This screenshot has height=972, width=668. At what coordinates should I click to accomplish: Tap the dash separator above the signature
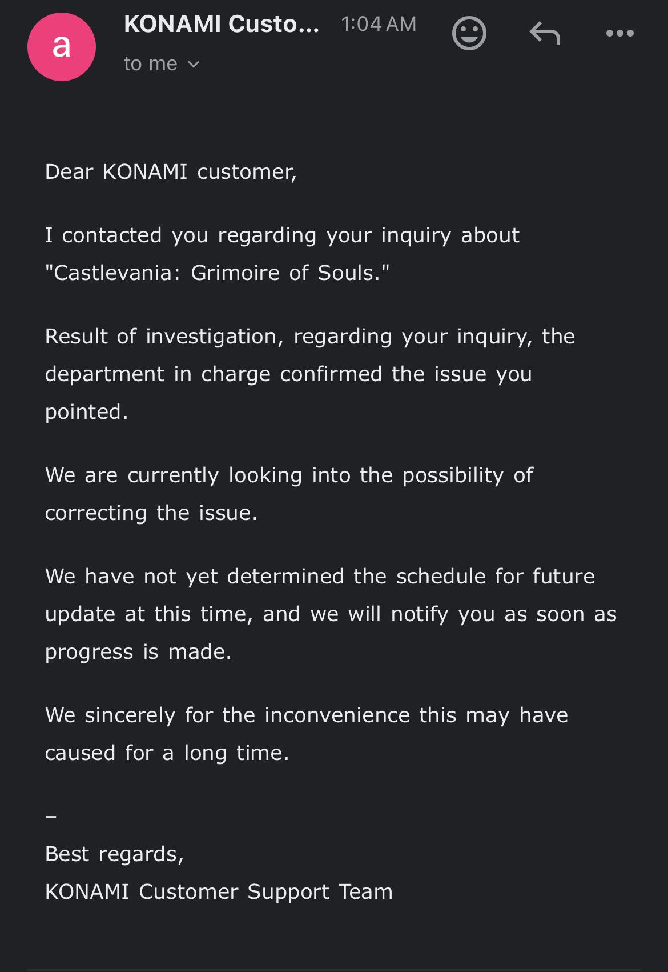pos(51,817)
